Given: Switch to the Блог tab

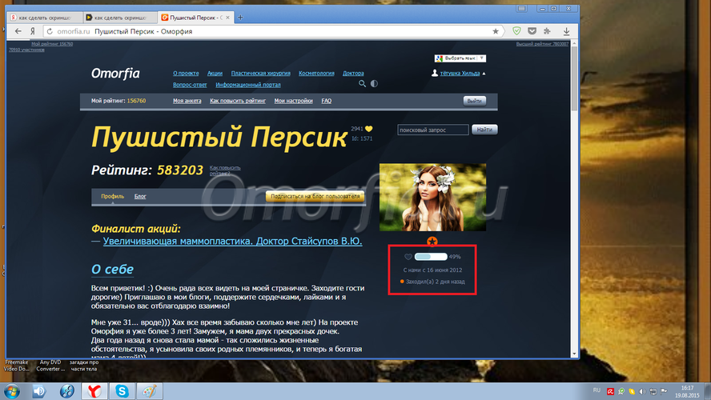Looking at the screenshot, I should 140,196.
